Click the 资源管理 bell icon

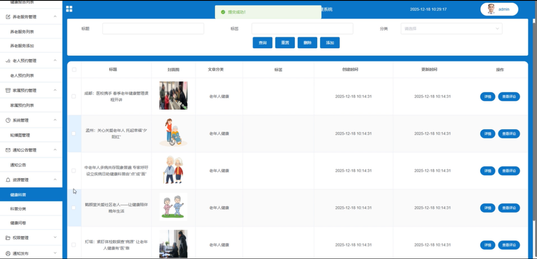(8, 180)
